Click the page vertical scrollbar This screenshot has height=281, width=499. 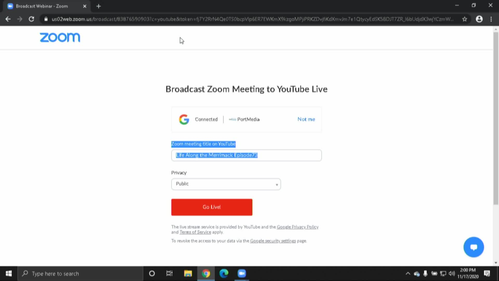pyautogui.click(x=496, y=118)
